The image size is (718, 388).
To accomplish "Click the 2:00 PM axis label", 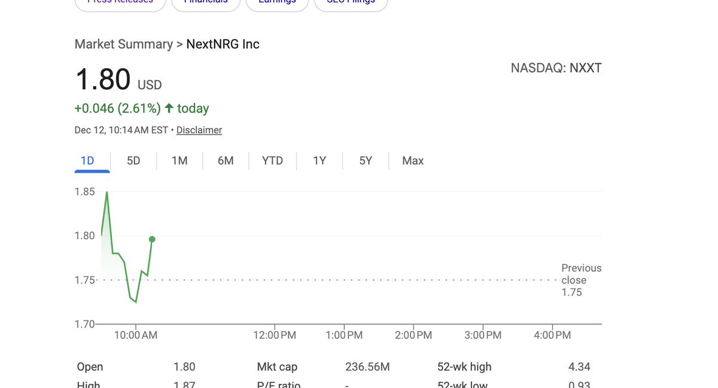I will [413, 335].
